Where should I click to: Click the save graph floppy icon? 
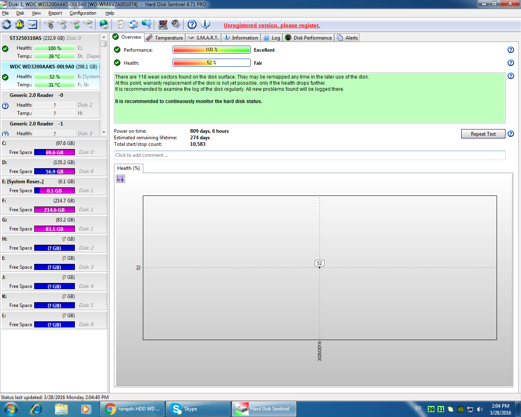pos(120,179)
